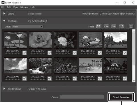The height and width of the screenshot is (105, 137).
Task: Click the Process progress bar
Action: [x=82, y=97]
